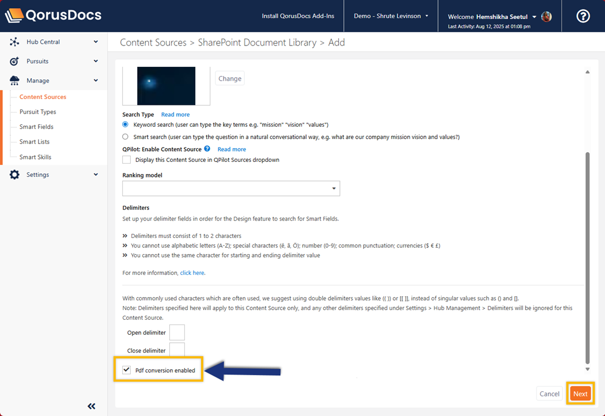The height and width of the screenshot is (416, 605).
Task: Click the user profile avatar
Action: (x=546, y=17)
